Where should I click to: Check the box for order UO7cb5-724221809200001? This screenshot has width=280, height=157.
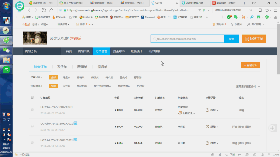(32, 109)
